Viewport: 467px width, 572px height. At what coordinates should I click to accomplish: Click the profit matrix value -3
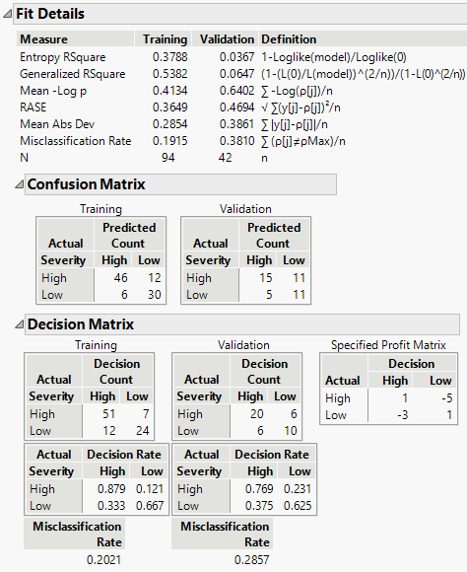403,415
